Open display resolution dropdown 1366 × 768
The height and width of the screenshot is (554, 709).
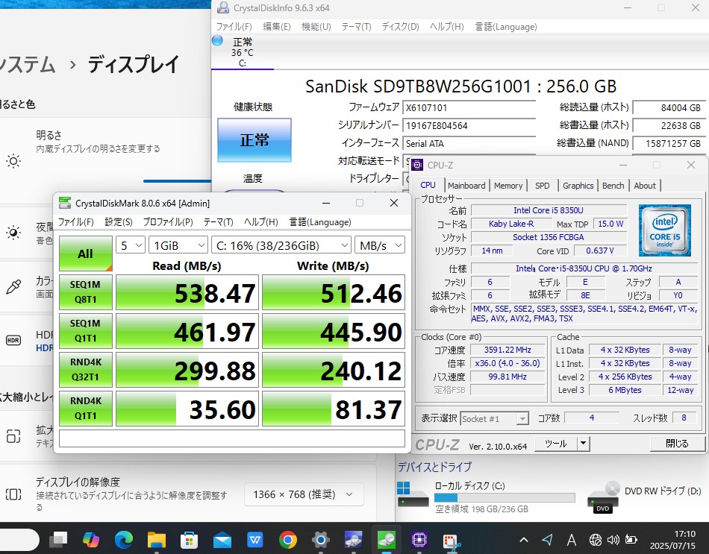pos(304,494)
